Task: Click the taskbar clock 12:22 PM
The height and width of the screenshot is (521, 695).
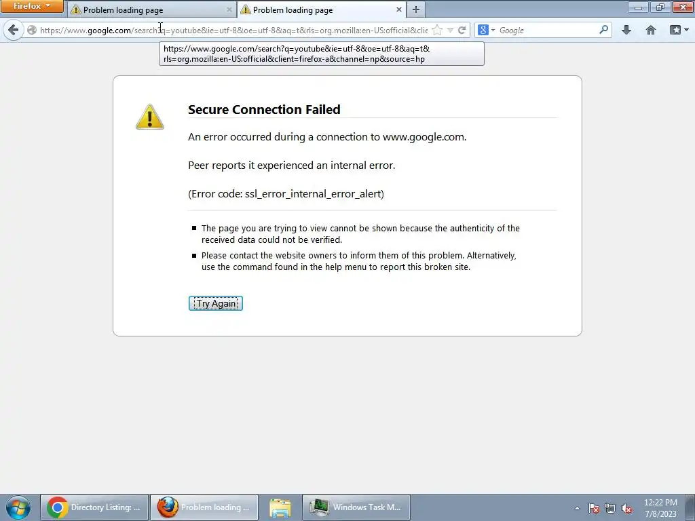Action: coord(660,508)
